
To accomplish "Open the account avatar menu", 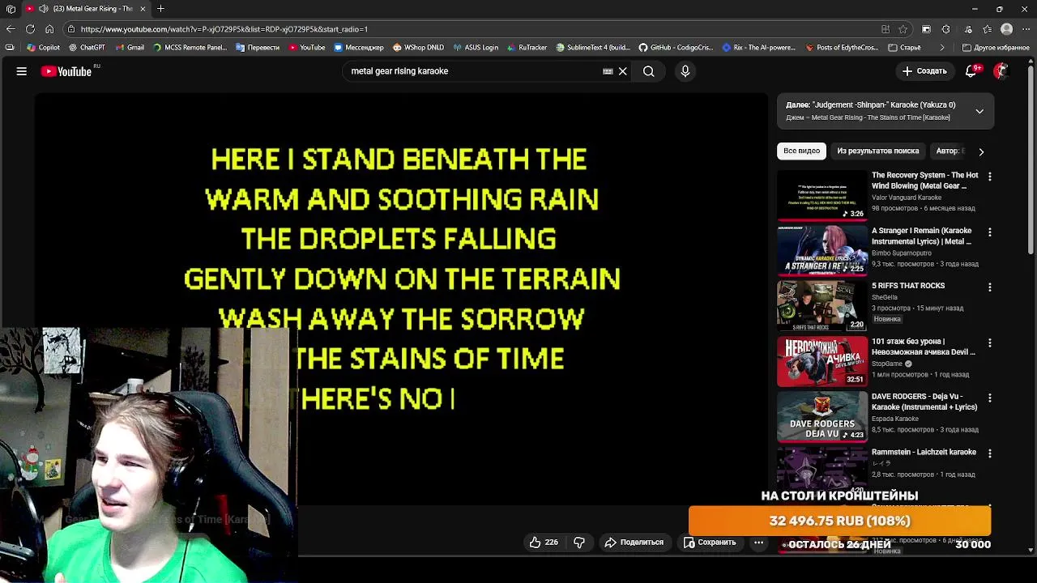I will [1001, 71].
